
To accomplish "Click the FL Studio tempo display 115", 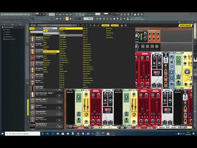I will (80, 14).
